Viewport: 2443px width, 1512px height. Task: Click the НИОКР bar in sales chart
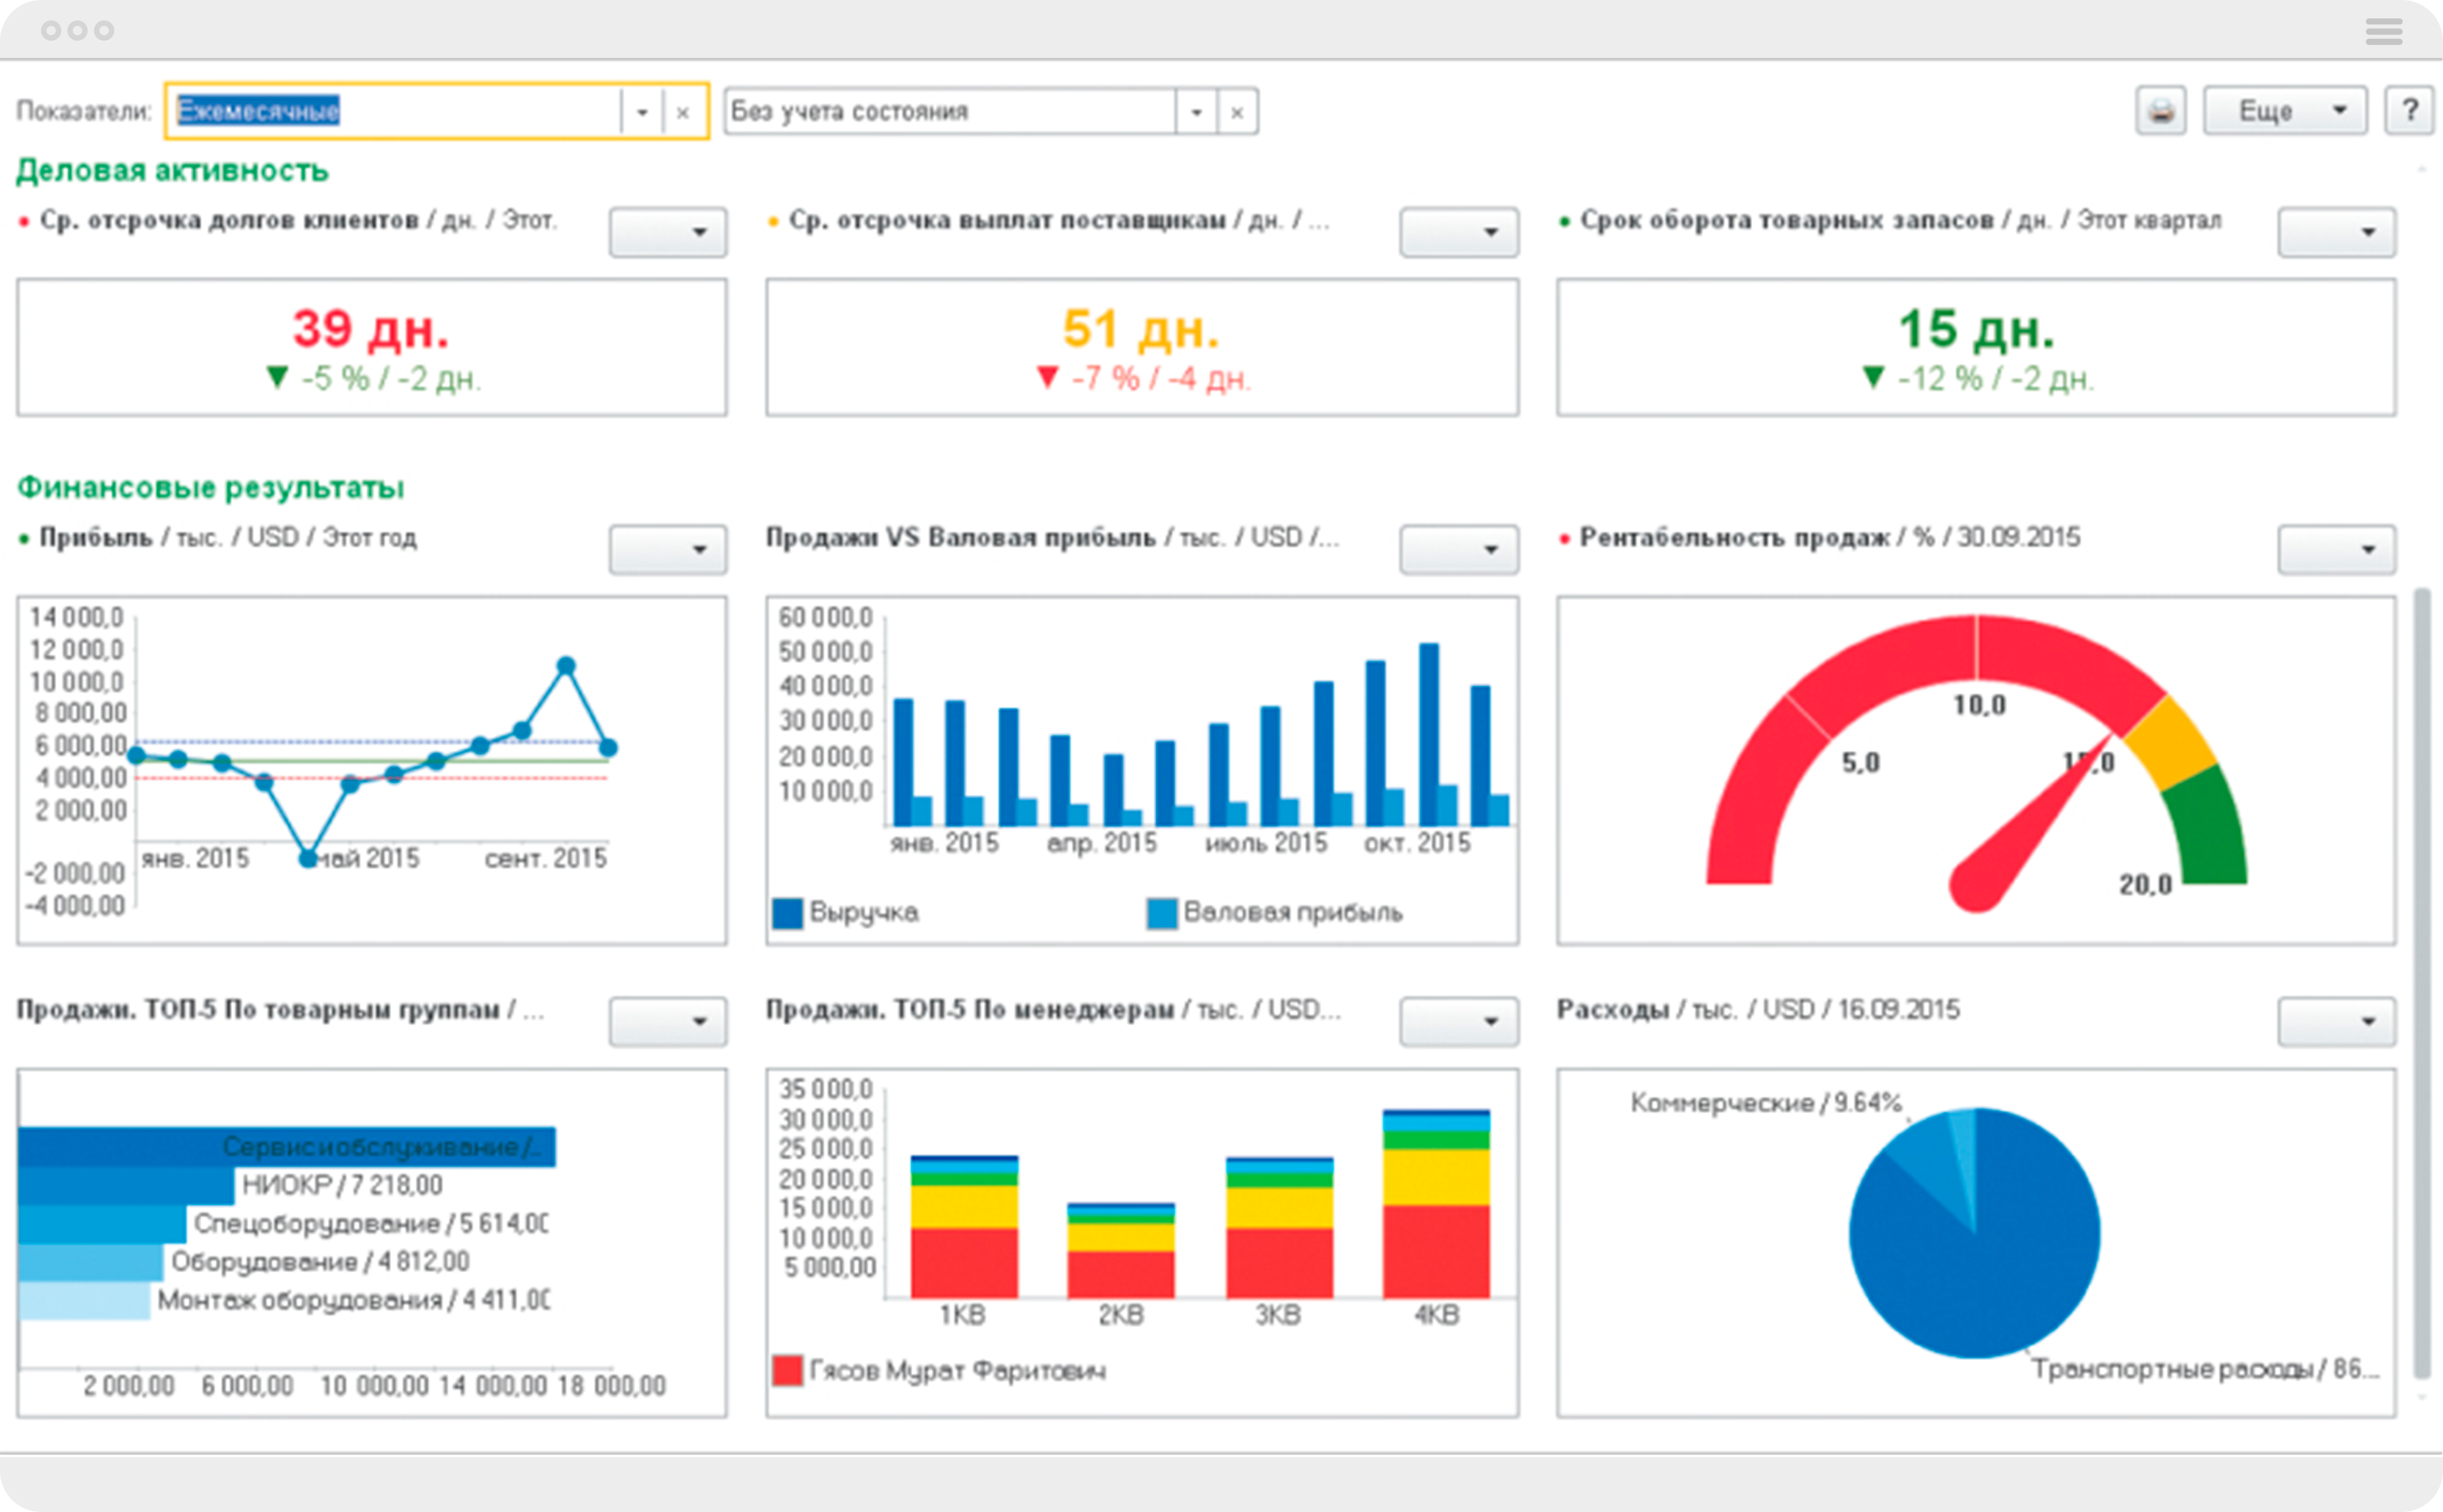pos(126,1186)
